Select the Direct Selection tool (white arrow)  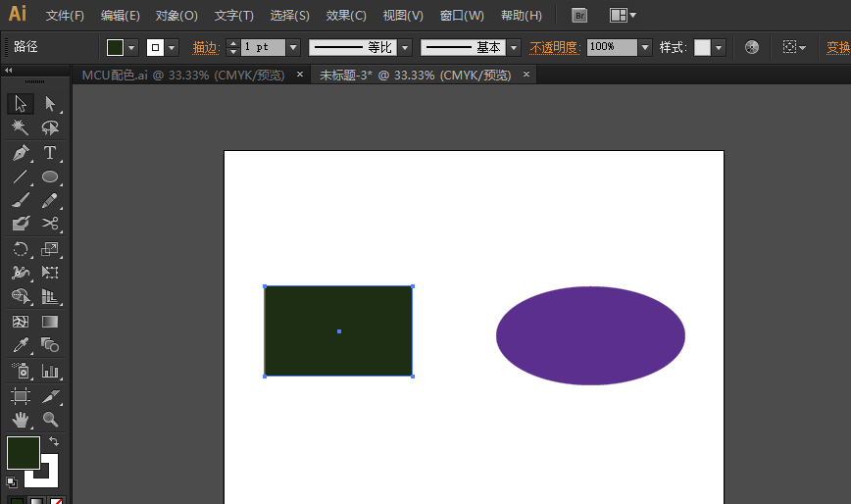point(50,103)
